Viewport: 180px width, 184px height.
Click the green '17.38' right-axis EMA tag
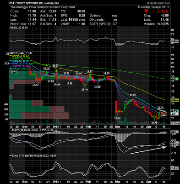point(175,79)
